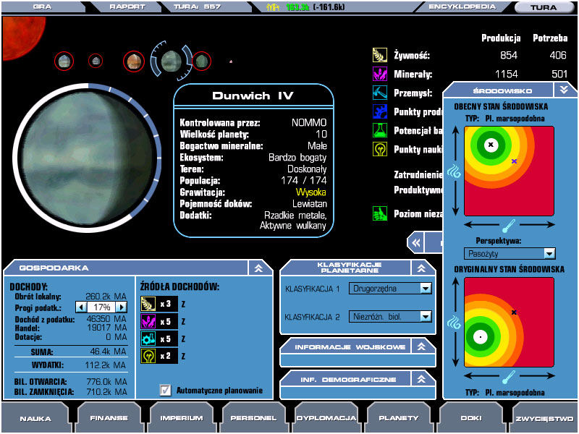Select the first planet in the system bar

click(64, 61)
